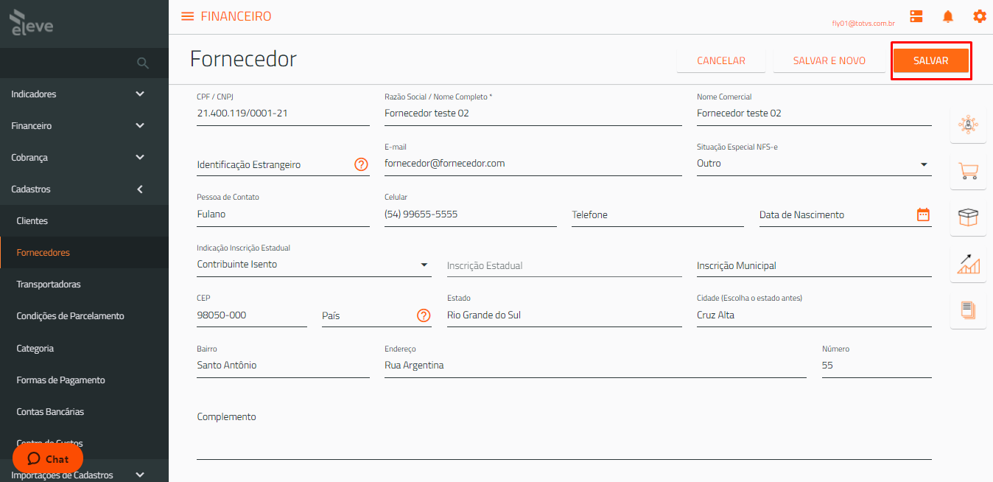Select Fornecedores in sidebar
Viewport: 993px width, 482px height.
[x=84, y=253]
